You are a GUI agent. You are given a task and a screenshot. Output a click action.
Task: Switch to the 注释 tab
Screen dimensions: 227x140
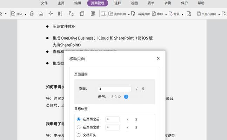click(118, 3)
